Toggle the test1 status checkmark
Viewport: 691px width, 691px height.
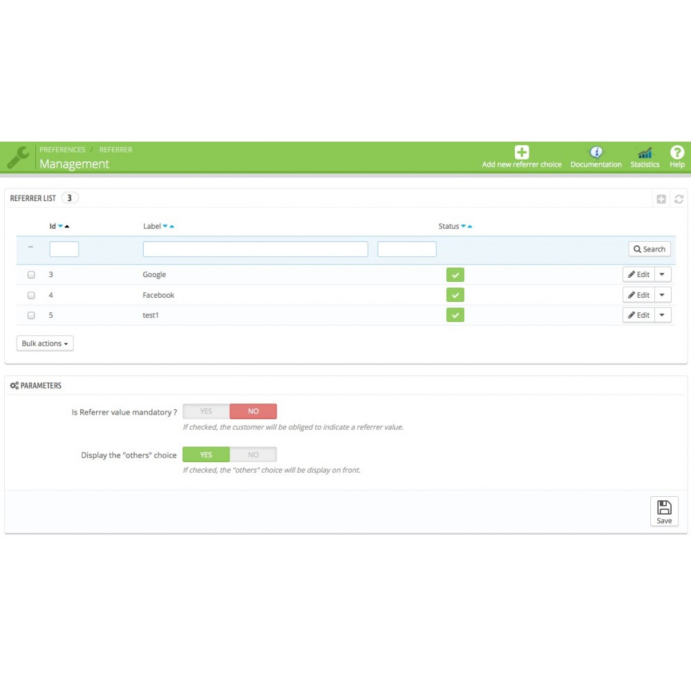tap(455, 315)
